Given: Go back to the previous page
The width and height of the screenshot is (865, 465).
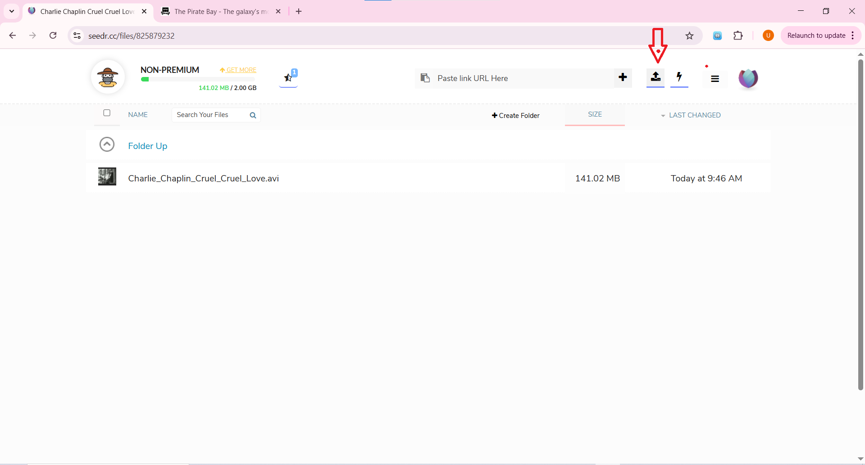Looking at the screenshot, I should coord(13,36).
